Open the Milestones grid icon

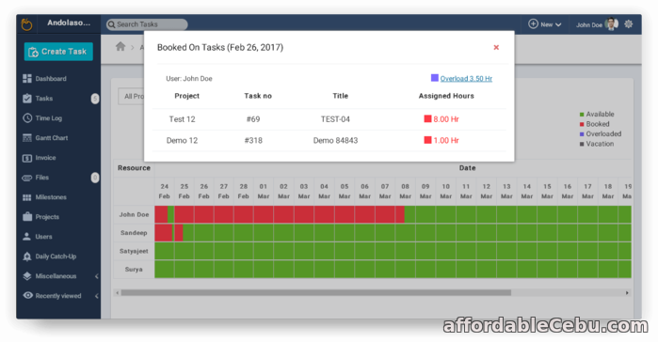click(27, 197)
